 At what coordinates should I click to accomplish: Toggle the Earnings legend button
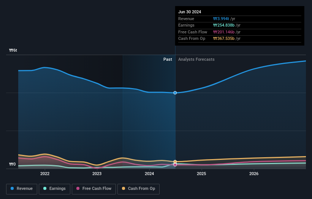pos(54,189)
